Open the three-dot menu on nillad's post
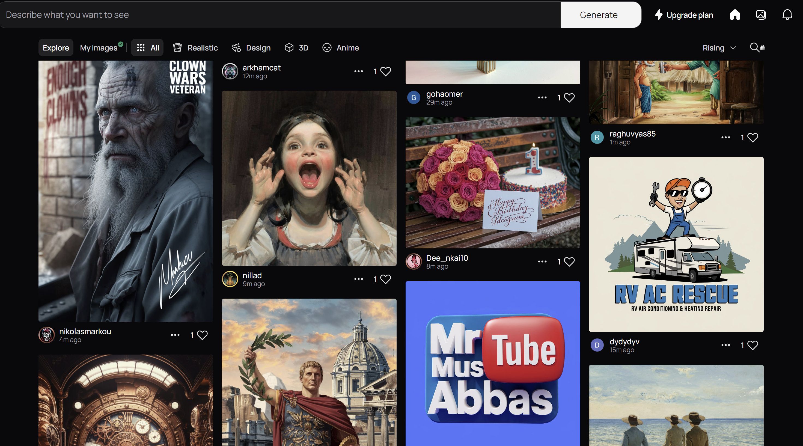This screenshot has height=446, width=803. [358, 279]
